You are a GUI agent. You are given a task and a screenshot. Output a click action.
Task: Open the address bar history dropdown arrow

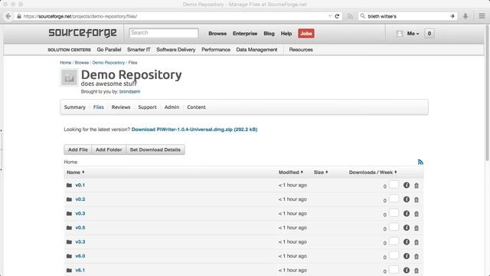330,16
